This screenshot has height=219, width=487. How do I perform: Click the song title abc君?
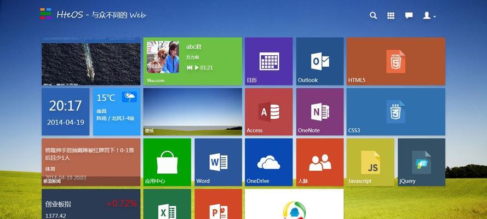[193, 47]
